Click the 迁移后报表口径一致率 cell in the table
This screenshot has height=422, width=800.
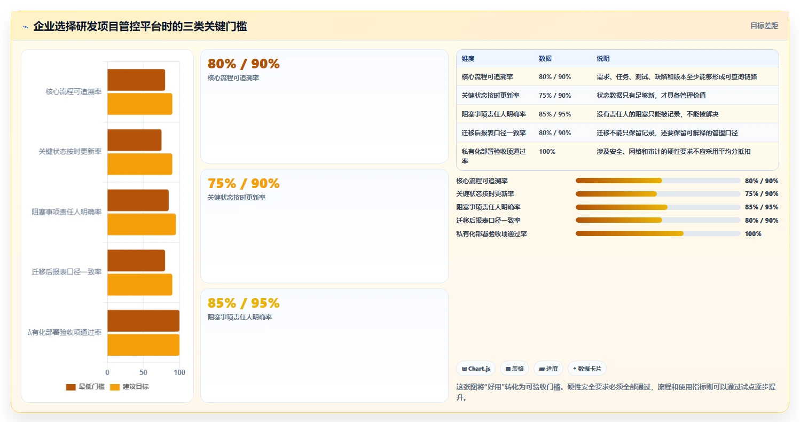tap(494, 133)
